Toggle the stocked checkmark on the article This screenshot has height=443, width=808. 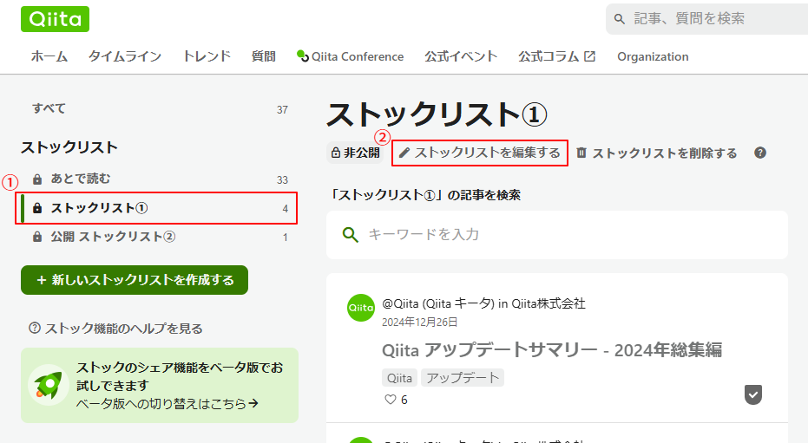752,394
